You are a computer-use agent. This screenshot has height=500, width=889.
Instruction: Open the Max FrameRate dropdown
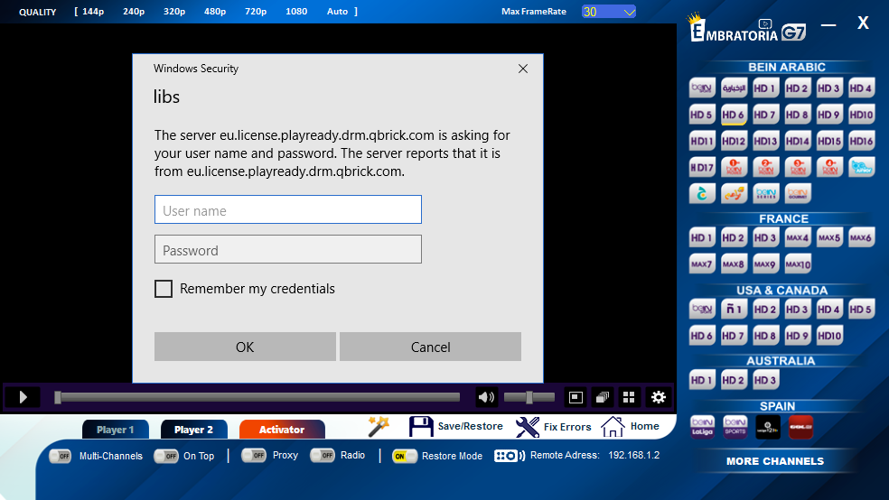point(609,12)
